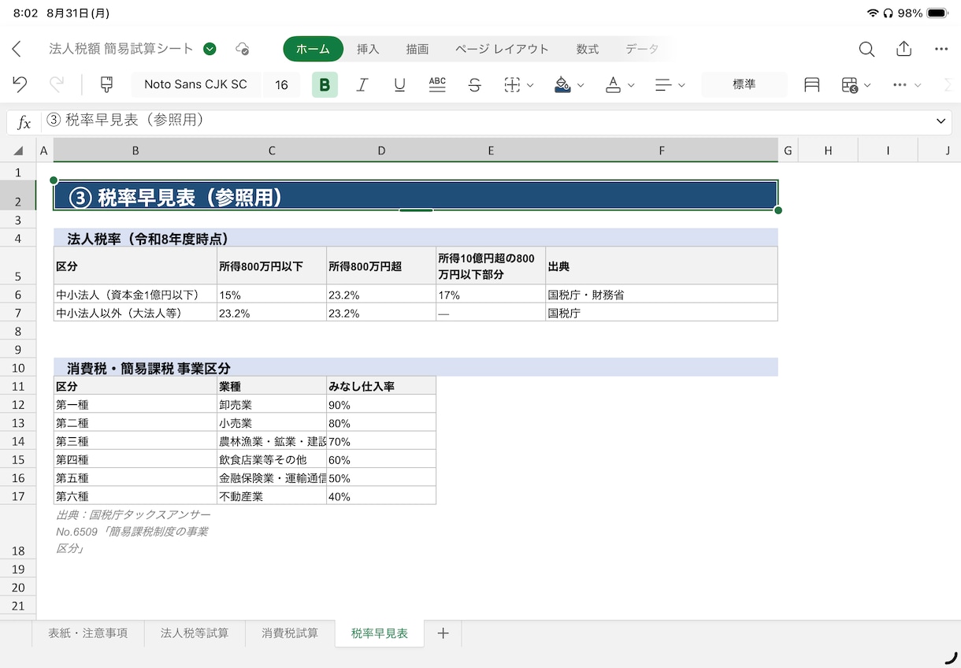Open the Noto Sans CJK SC font box

(195, 85)
